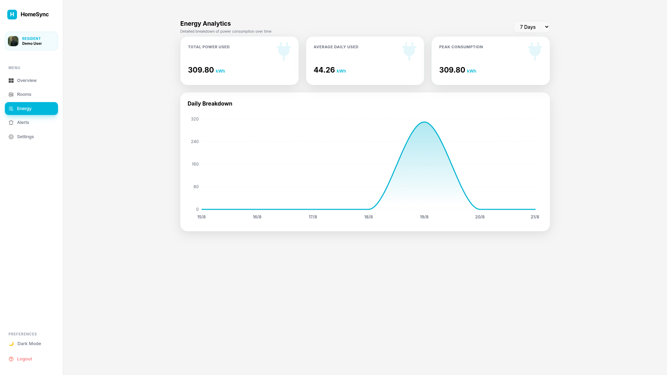
Task: Click the 15/8 axis label
Action: 201,217
